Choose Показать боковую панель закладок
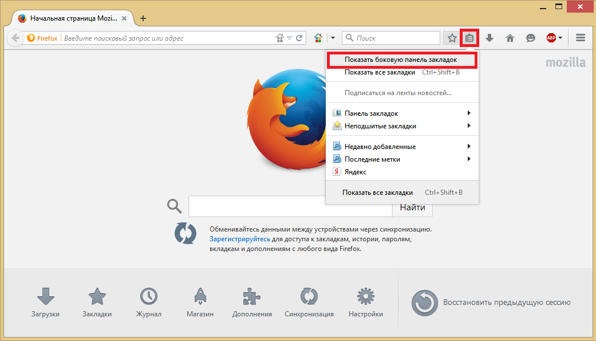 (x=402, y=60)
